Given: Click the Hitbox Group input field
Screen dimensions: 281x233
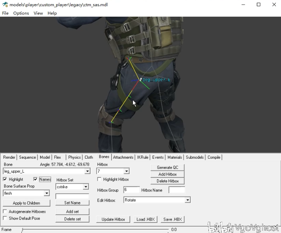Looking at the screenshot, I should [x=132, y=190].
